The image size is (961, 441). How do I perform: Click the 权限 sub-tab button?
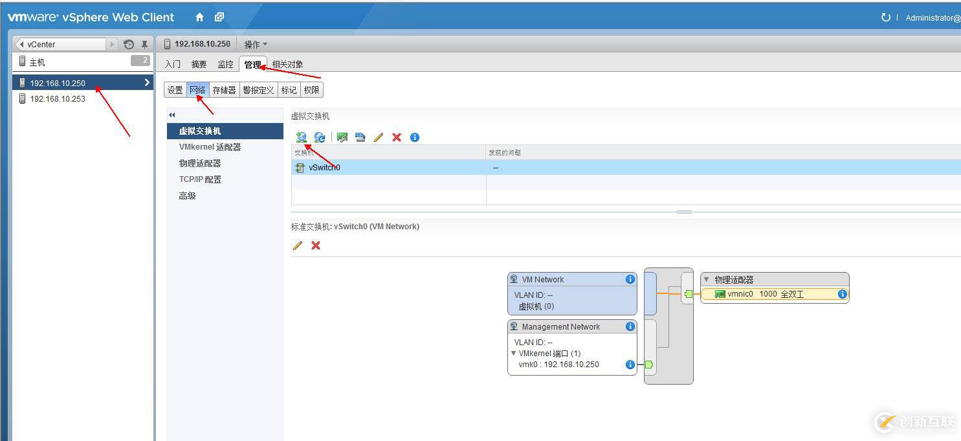312,90
